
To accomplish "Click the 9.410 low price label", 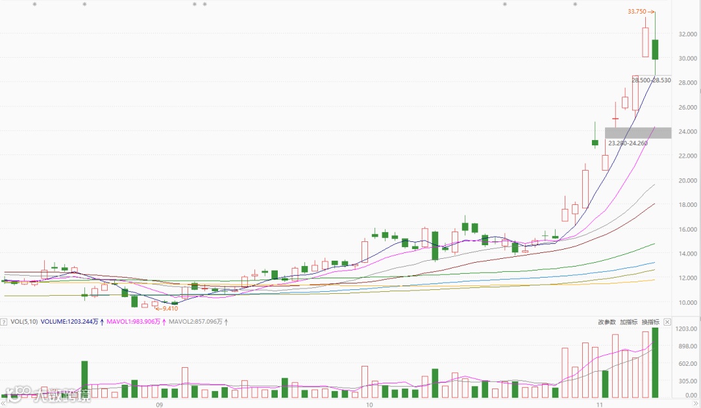I will [x=170, y=308].
